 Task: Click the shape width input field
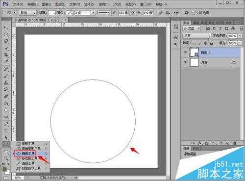pyautogui.click(x=123, y=13)
